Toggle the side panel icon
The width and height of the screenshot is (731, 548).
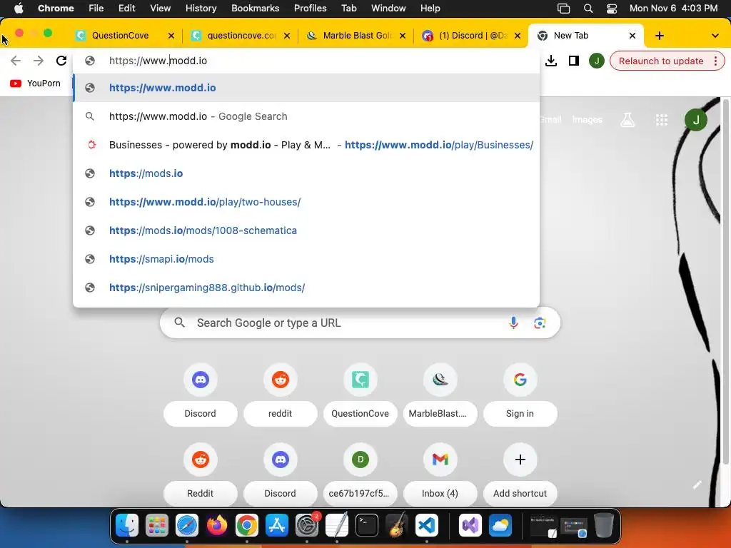(x=574, y=61)
